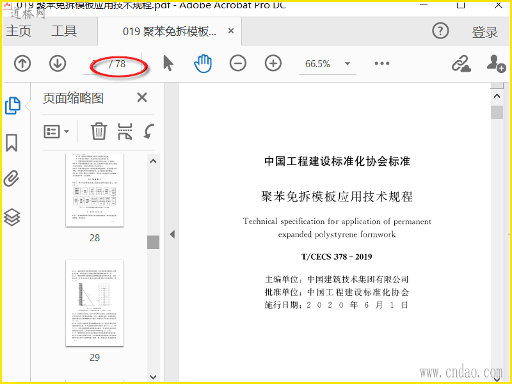512x384 pixels.
Task: Switch to the 主页 tab
Action: 19,31
